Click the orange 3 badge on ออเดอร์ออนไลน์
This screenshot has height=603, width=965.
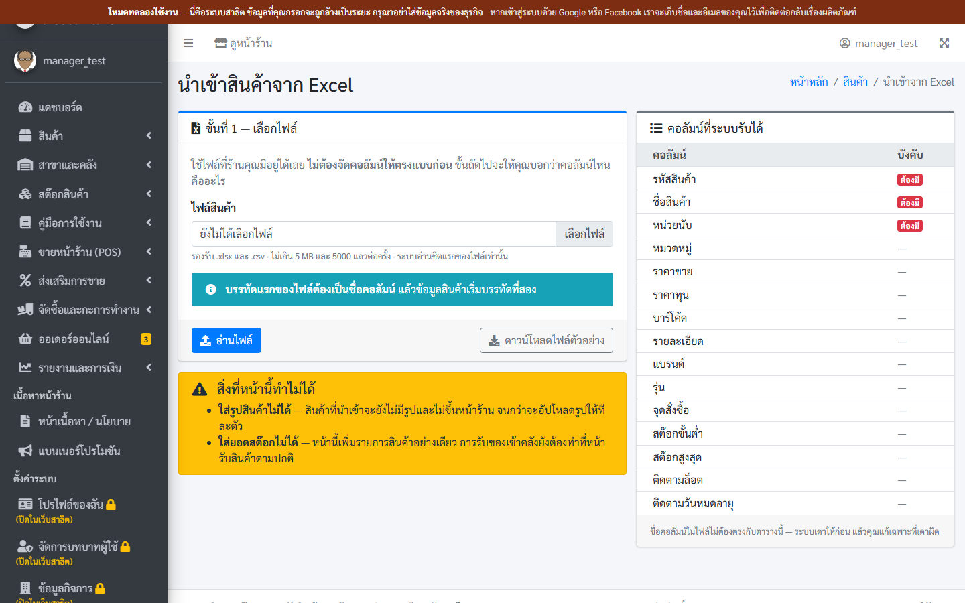tap(146, 339)
